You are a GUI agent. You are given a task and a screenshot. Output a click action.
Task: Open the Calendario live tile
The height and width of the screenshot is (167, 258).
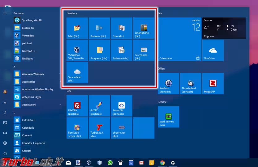180,39
